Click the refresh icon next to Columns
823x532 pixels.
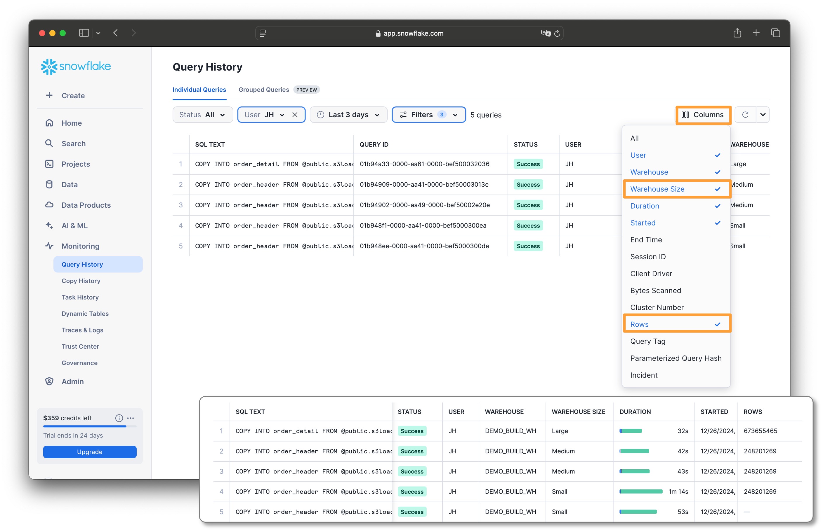(x=745, y=115)
